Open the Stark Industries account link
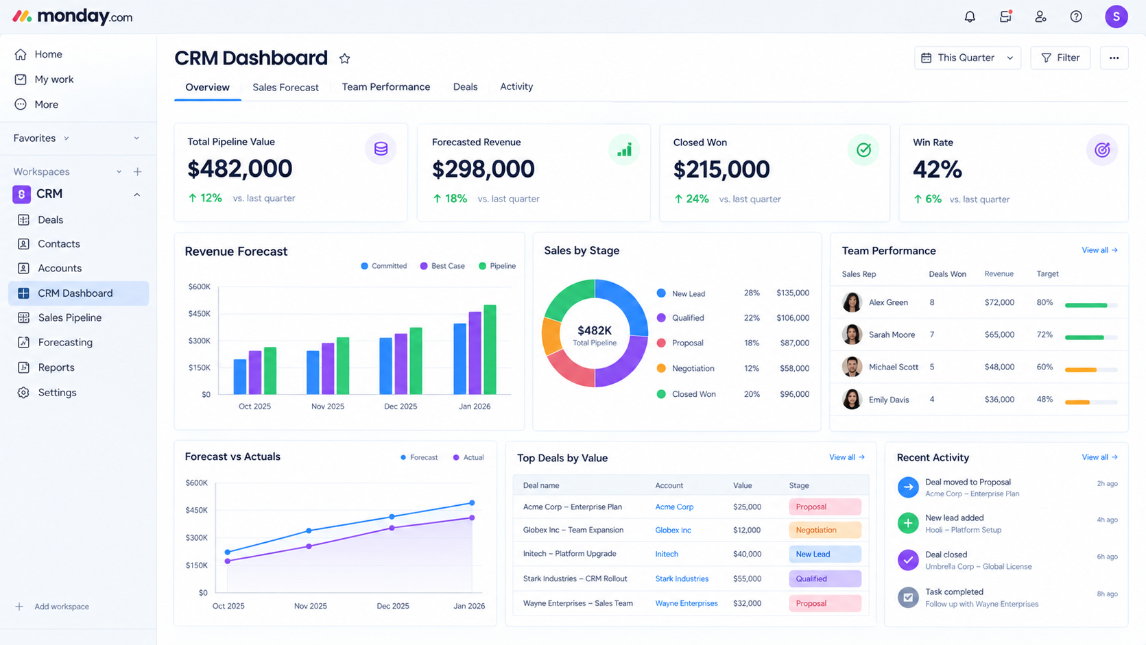Viewport: 1146px width, 645px height. pos(682,579)
